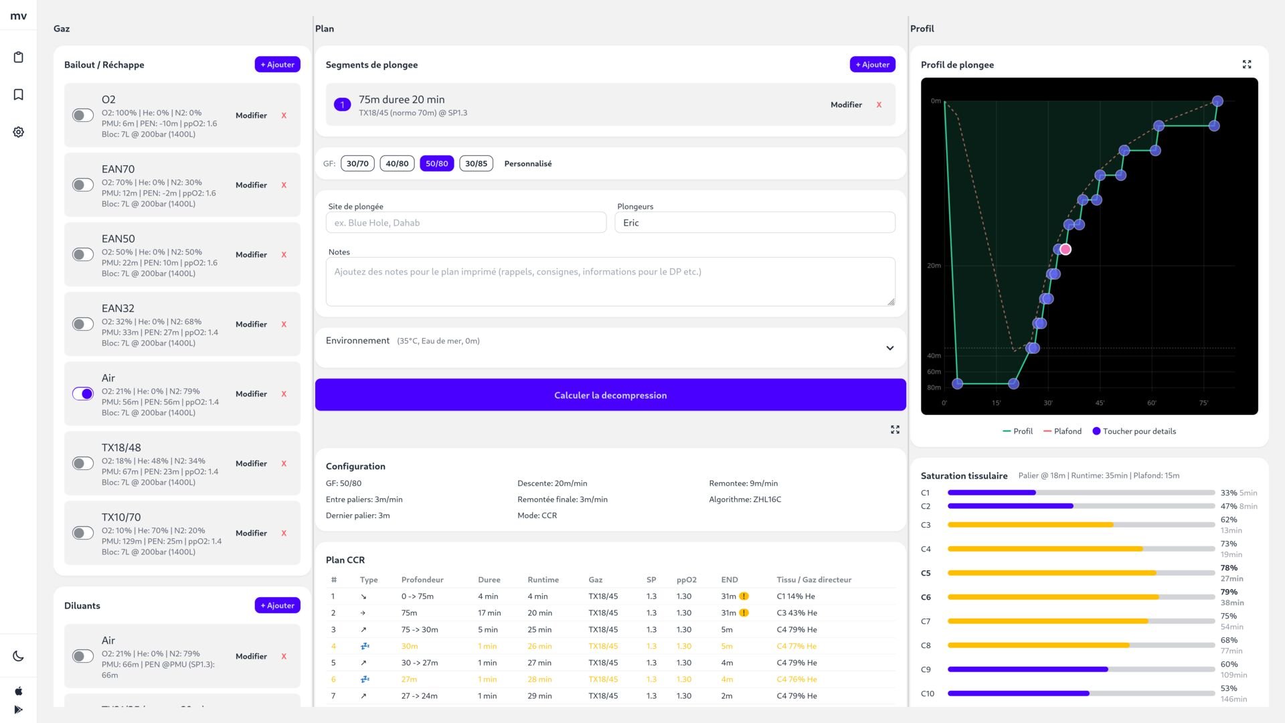Click the pink highlighted point on dive profile

coord(1065,249)
